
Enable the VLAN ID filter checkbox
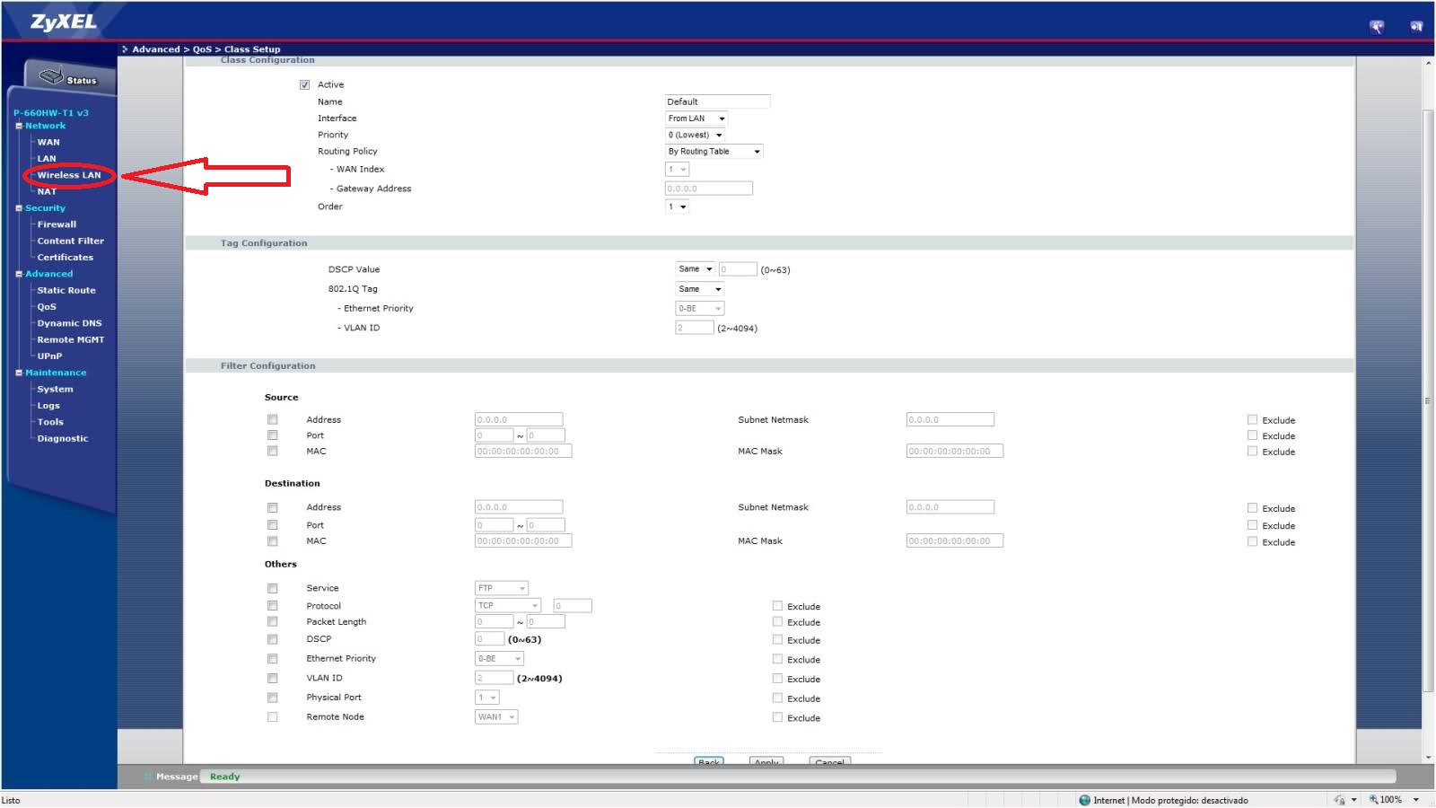click(x=273, y=679)
